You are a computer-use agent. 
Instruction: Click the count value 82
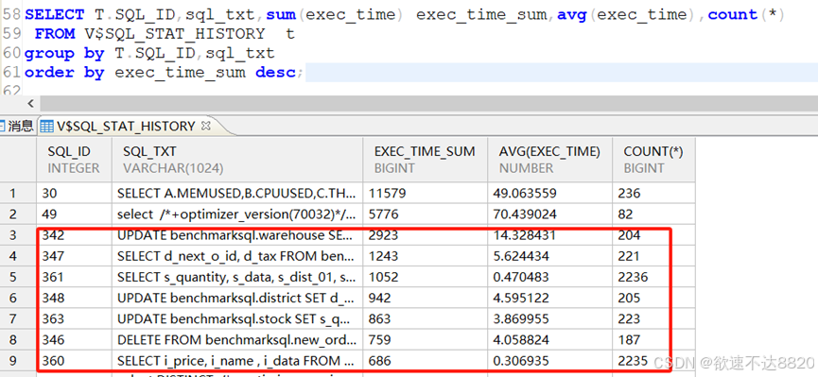pos(653,214)
